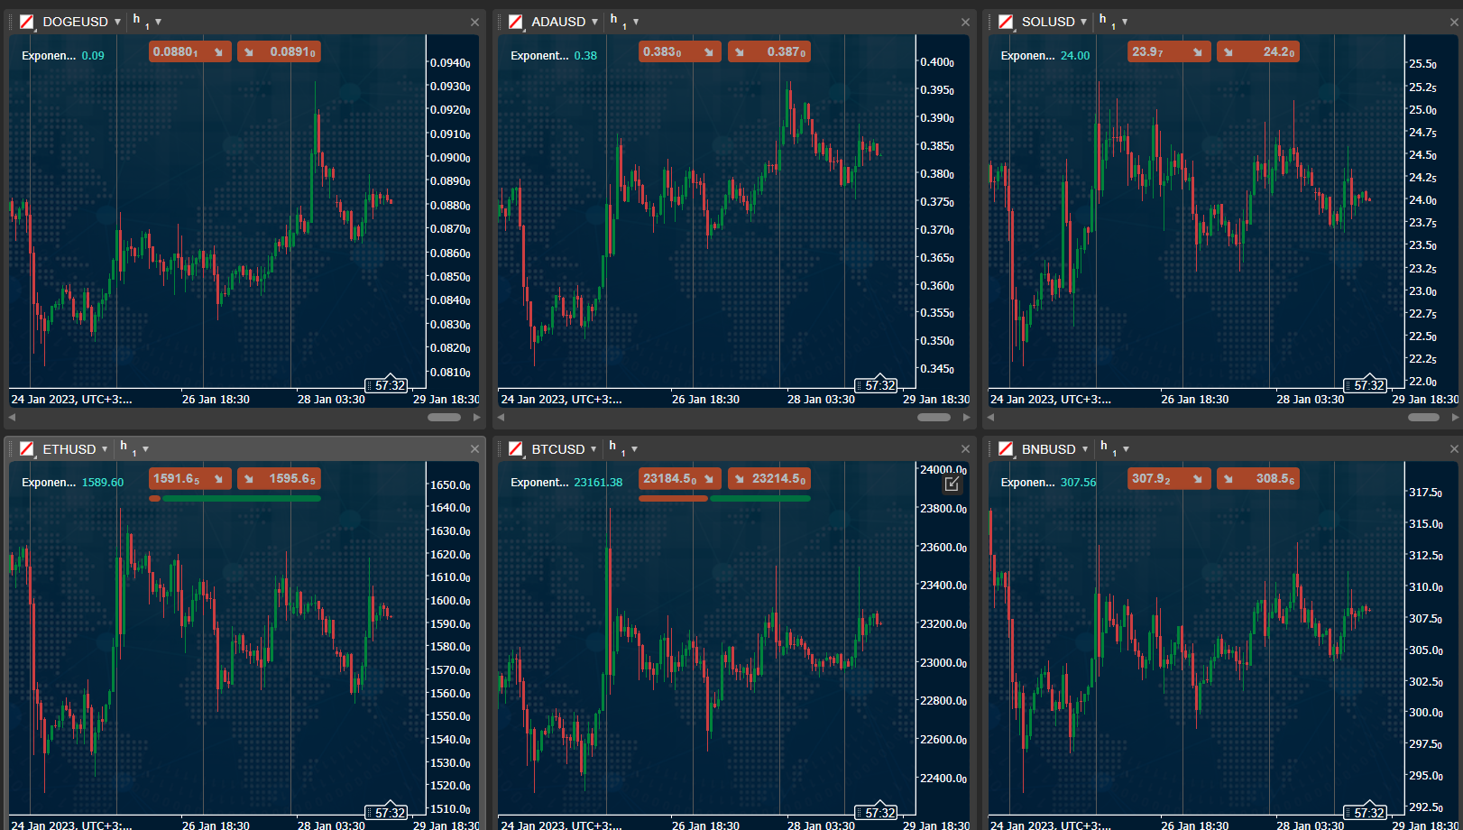Change the h1 timeframe on SOLUSD chart

coord(1113,22)
